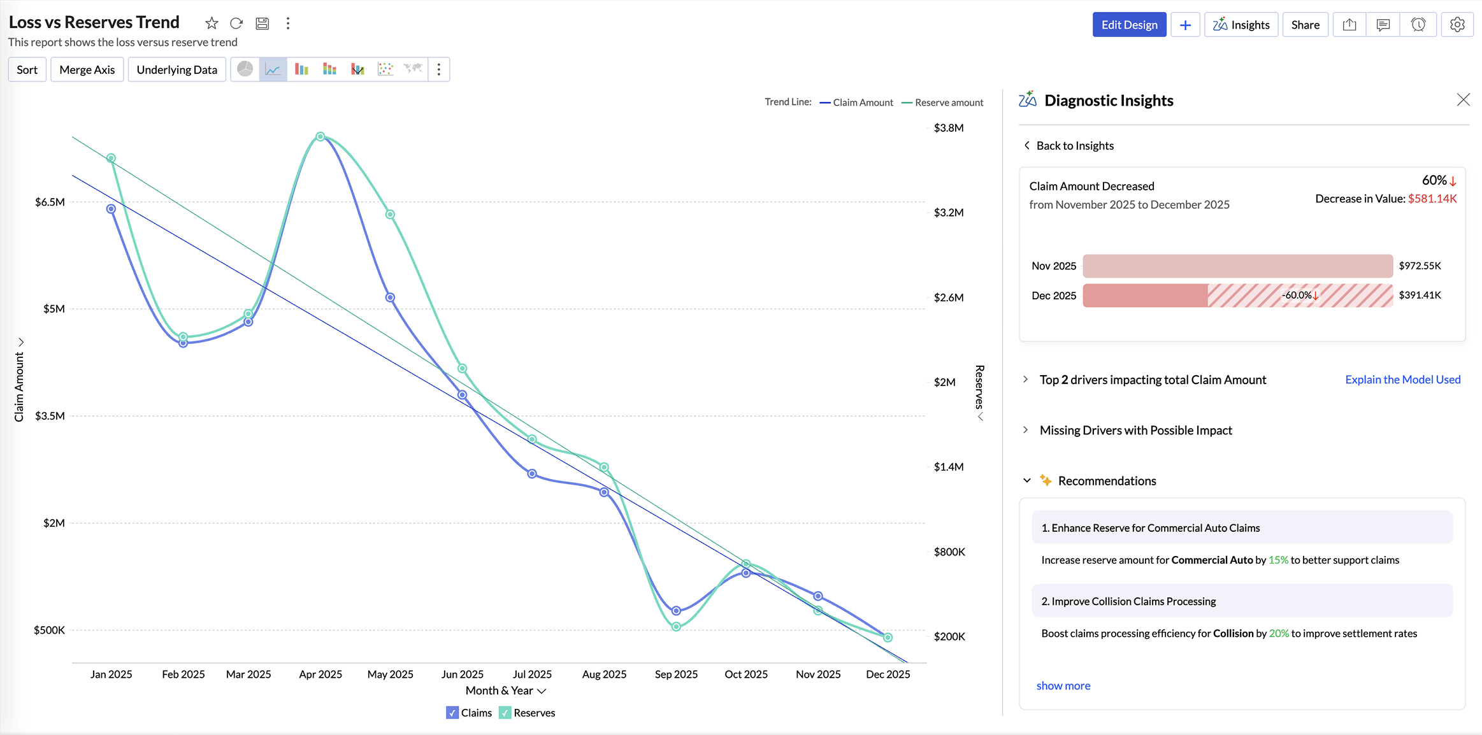Switch to the bar chart type
Image resolution: width=1482 pixels, height=735 pixels.
[301, 69]
